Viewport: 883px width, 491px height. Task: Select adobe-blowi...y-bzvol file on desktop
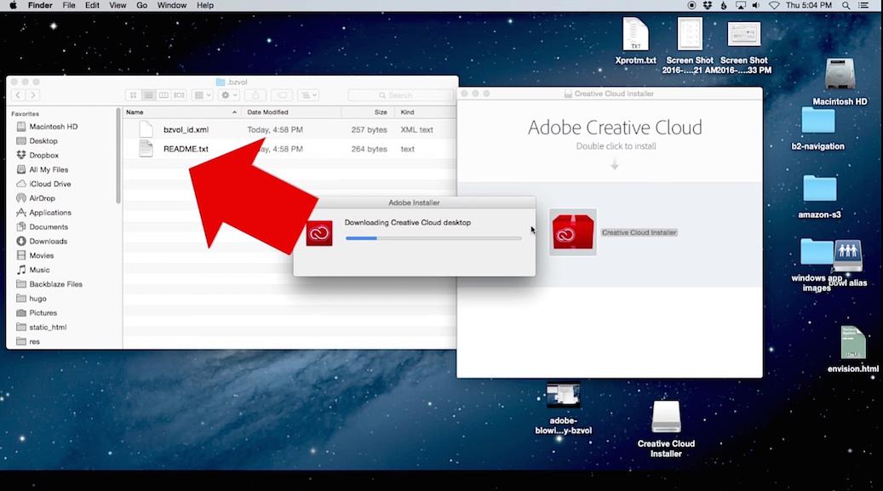click(x=563, y=409)
